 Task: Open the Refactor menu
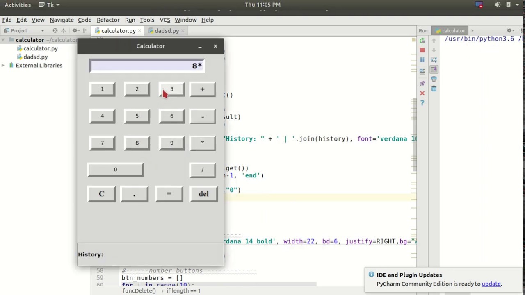(108, 20)
